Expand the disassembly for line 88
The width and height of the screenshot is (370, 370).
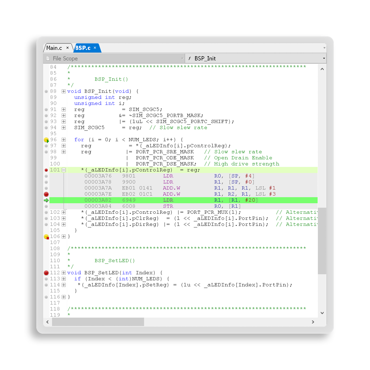(x=64, y=91)
